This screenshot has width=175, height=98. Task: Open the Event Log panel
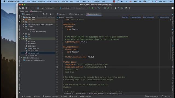tap(166, 96)
